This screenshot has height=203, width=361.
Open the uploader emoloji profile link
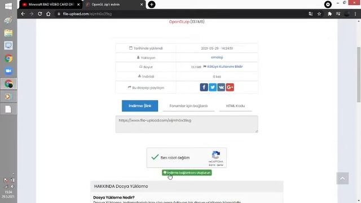pos(217,58)
